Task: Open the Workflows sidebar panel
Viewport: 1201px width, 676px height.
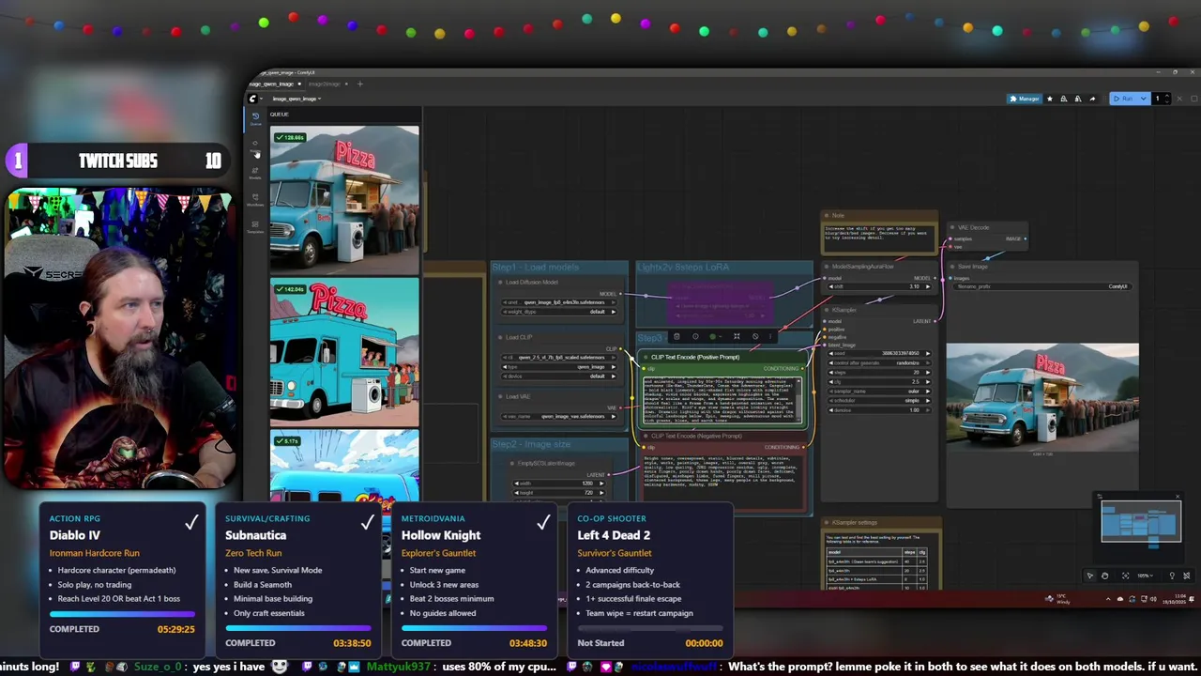Action: coord(255,200)
